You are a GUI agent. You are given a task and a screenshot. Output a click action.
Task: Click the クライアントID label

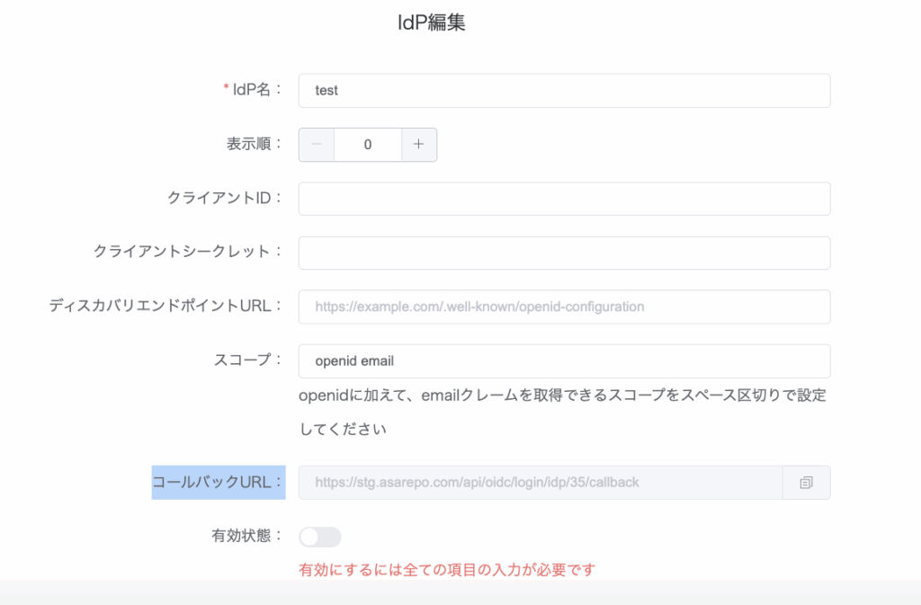coord(224,198)
